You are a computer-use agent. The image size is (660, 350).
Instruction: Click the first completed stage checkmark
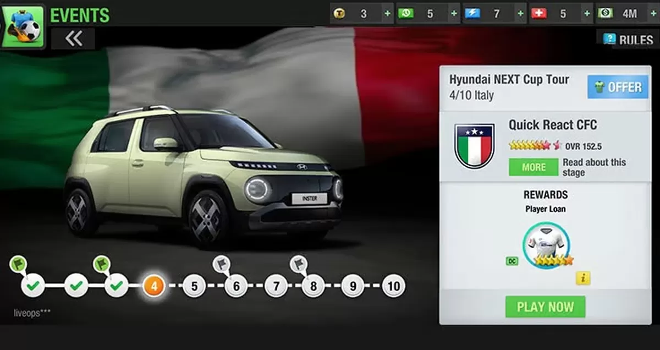[x=32, y=286]
